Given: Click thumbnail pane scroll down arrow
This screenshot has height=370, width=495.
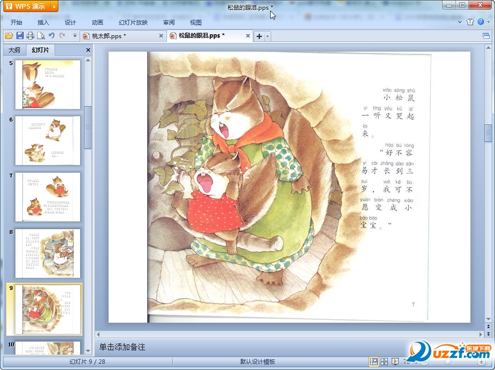Looking at the screenshot, I should [88, 351].
